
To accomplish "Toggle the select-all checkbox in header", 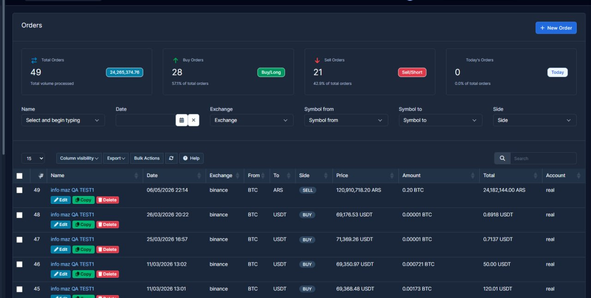I will pyautogui.click(x=19, y=176).
